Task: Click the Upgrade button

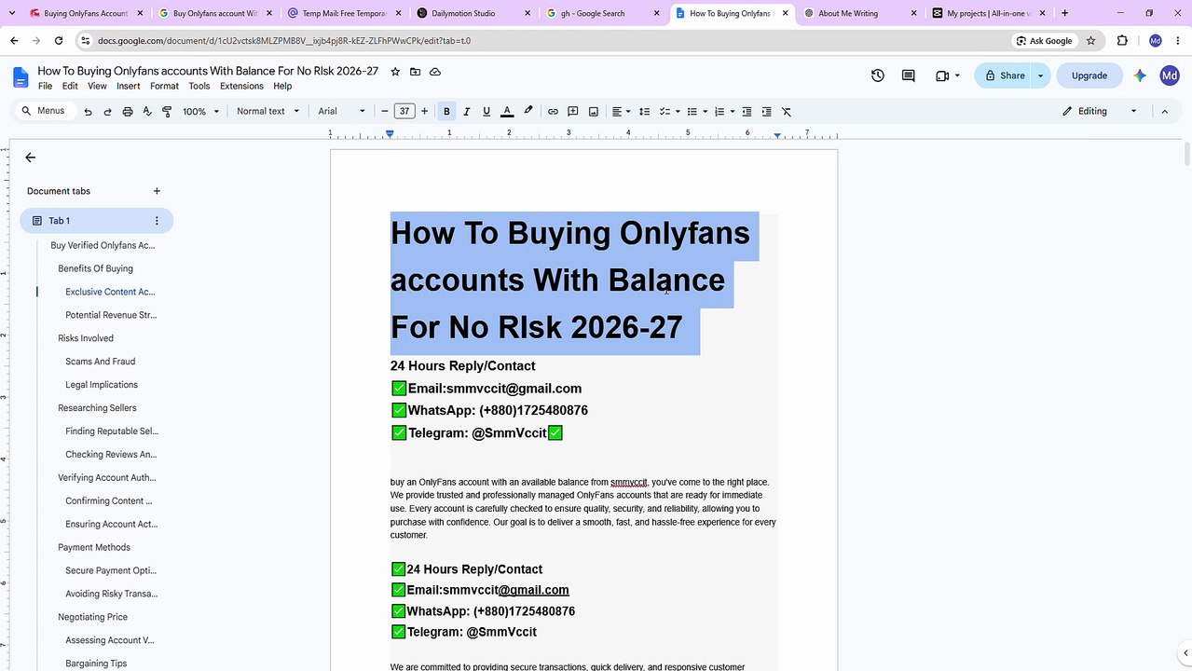Action: click(1089, 75)
